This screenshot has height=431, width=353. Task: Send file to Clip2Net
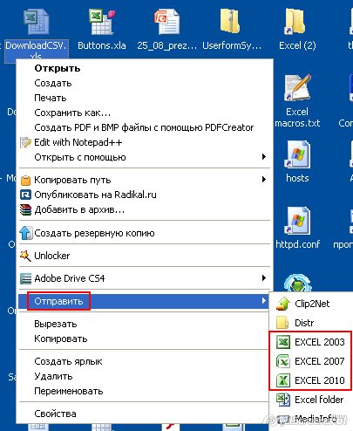coord(311,304)
